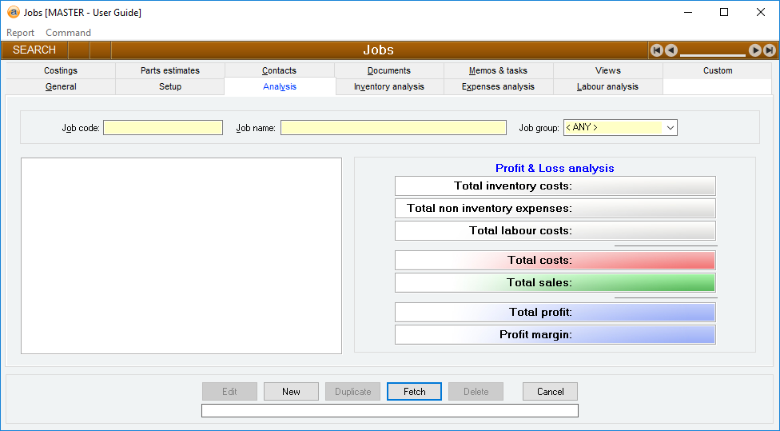
Task: Click the application icon in title bar
Action: pyautogui.click(x=13, y=13)
